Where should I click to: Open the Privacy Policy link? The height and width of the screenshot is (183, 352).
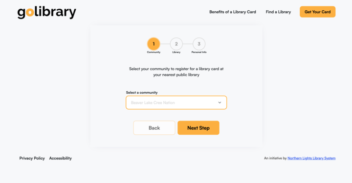click(x=32, y=158)
